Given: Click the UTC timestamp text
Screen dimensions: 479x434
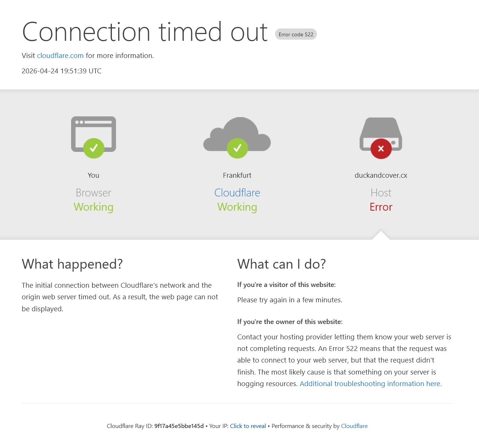Looking at the screenshot, I should [61, 71].
